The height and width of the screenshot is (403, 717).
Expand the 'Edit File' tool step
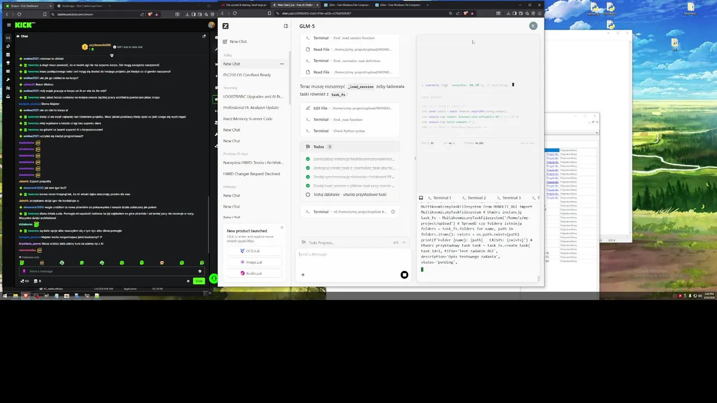[350, 108]
